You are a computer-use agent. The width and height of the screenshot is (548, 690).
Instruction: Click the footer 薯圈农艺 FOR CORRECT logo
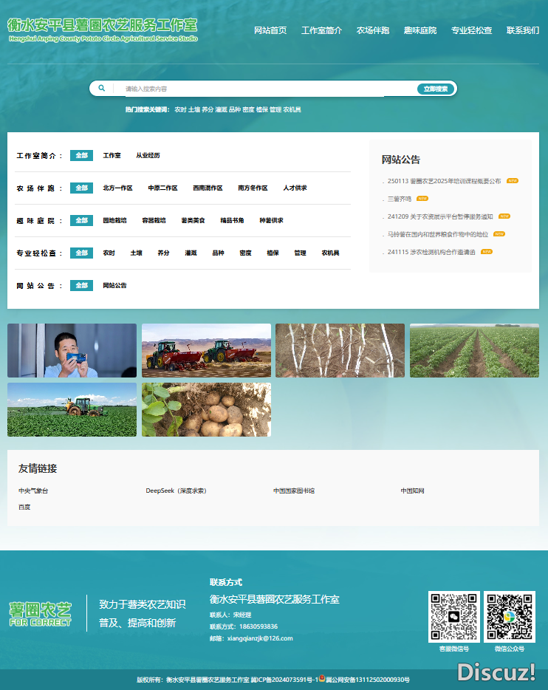pyautogui.click(x=41, y=614)
